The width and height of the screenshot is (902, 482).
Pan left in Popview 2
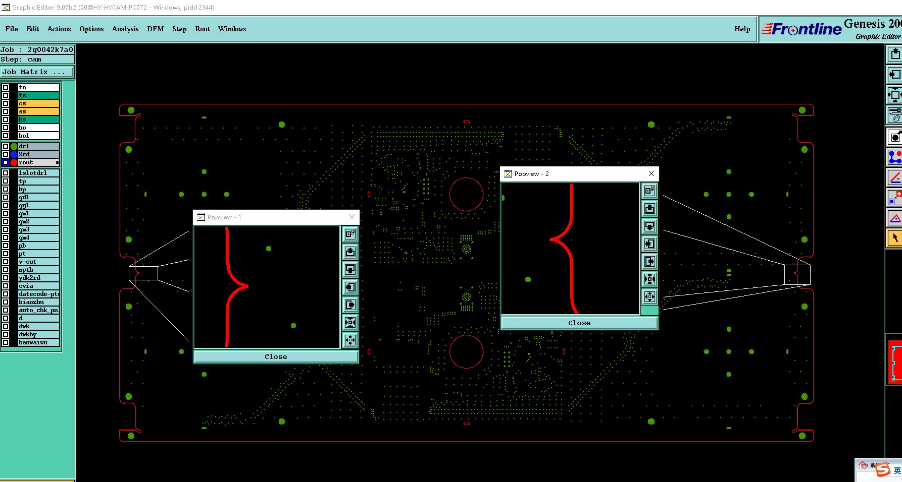(649, 244)
